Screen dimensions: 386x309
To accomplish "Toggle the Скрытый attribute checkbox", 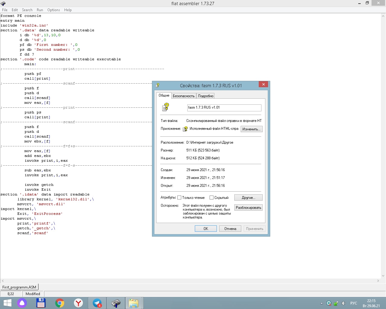I will pos(211,198).
